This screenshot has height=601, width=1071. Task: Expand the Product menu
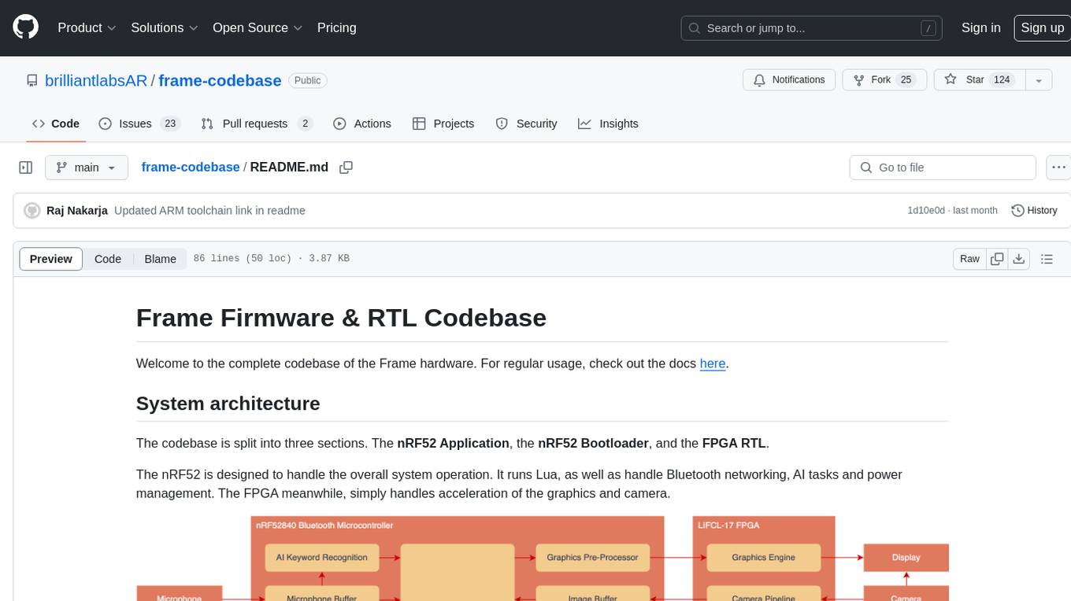87,28
